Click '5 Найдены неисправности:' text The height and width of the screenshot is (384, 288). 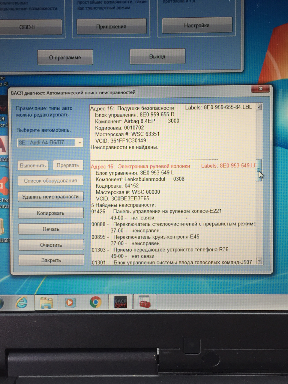point(124,205)
